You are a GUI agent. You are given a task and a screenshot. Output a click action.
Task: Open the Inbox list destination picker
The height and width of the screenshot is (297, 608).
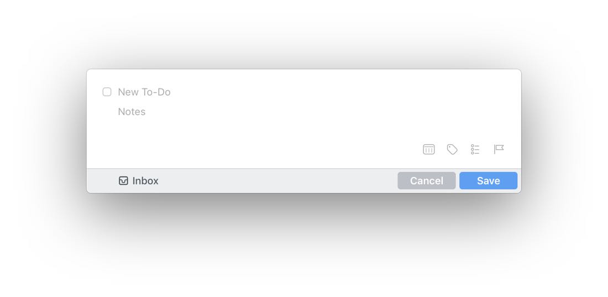pos(138,180)
